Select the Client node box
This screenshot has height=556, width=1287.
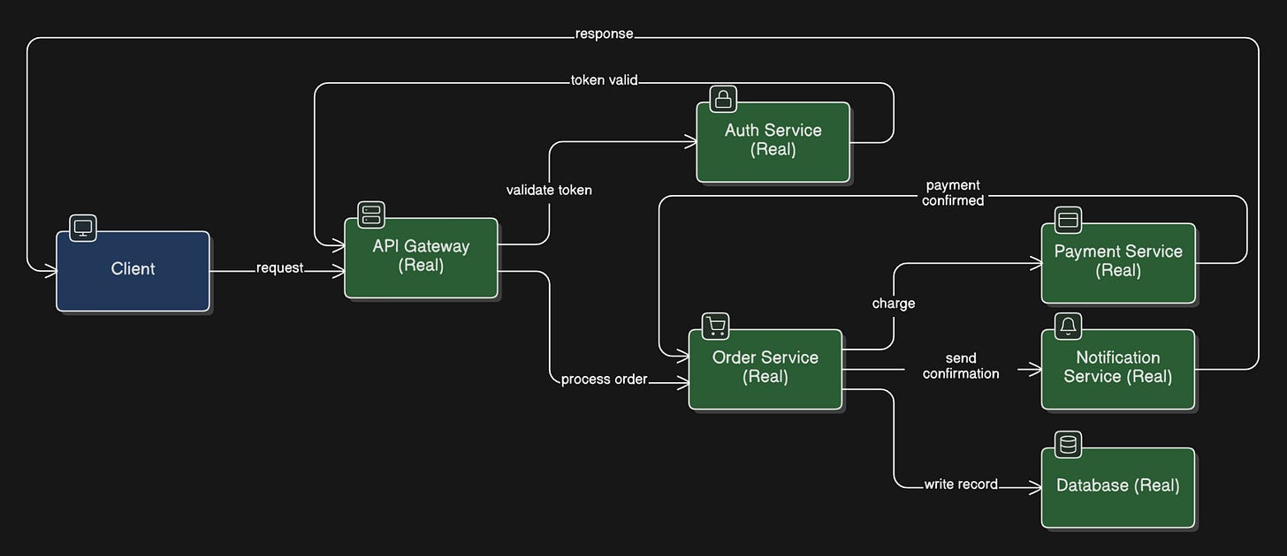pos(133,271)
